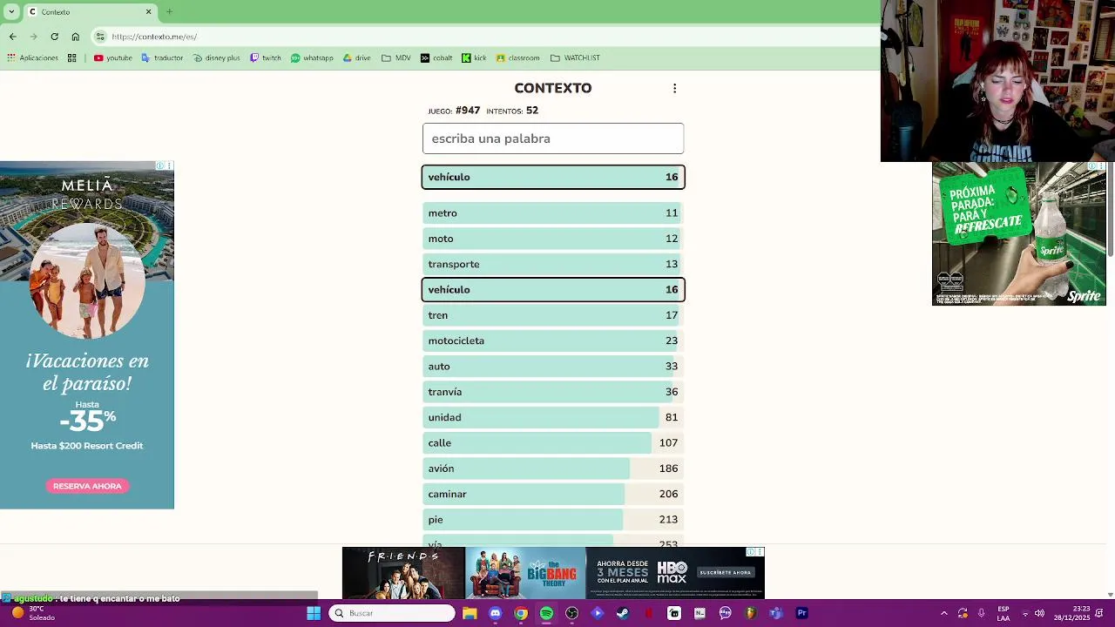
Task: Select the 'caminar' guess row
Action: pos(553,494)
